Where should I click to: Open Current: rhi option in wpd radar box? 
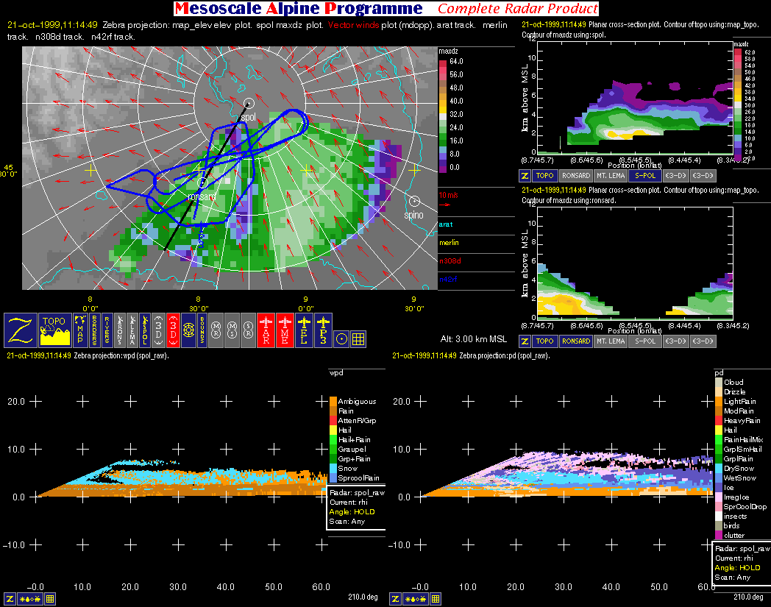[349, 503]
